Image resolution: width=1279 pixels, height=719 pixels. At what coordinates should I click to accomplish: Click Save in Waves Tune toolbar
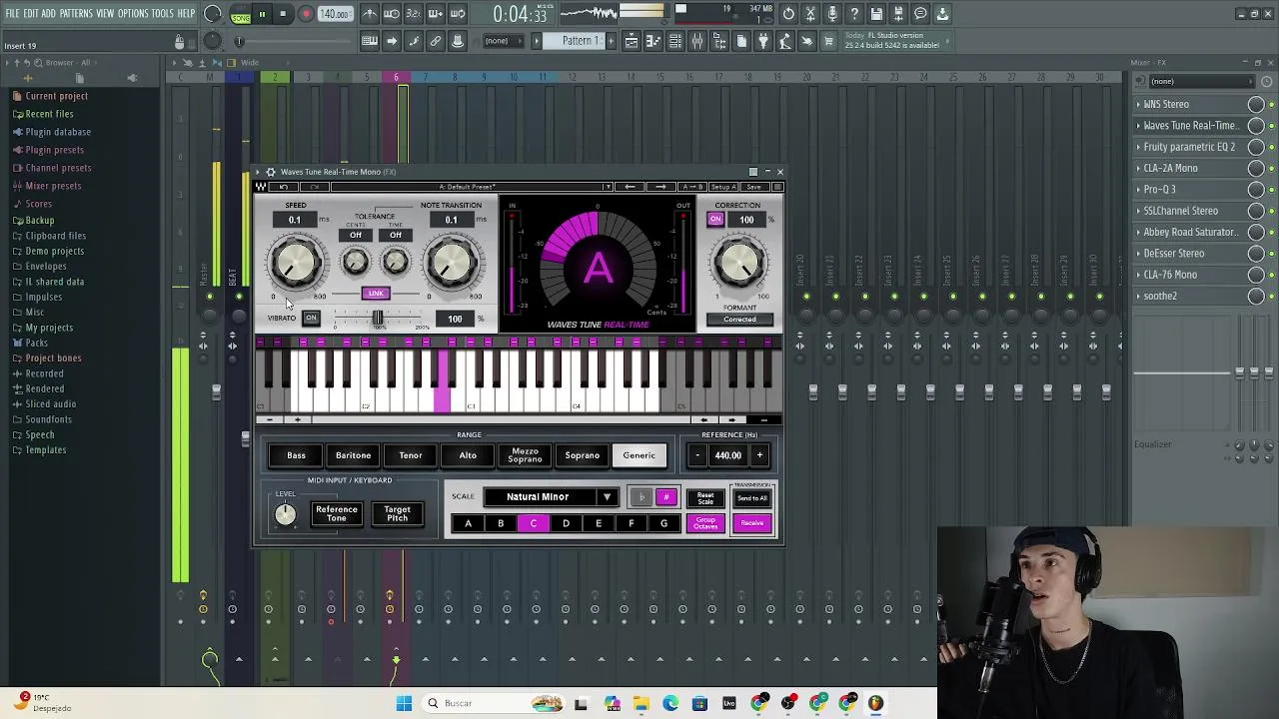click(752, 187)
